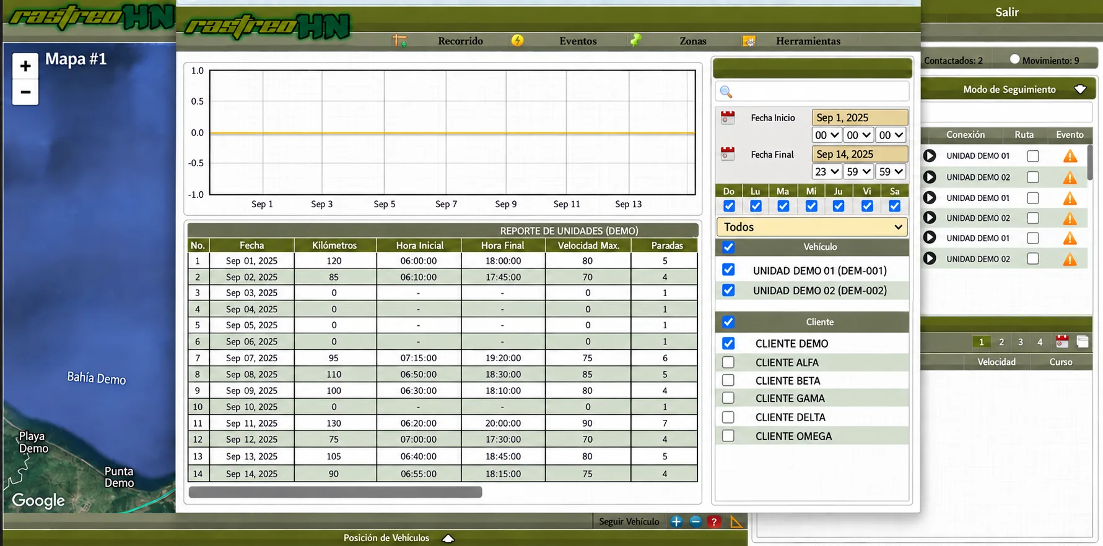Open the Fecha Inicio calendar icon

click(728, 117)
